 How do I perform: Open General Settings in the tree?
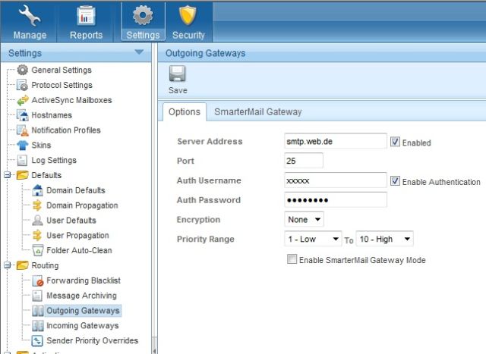pyautogui.click(x=61, y=70)
